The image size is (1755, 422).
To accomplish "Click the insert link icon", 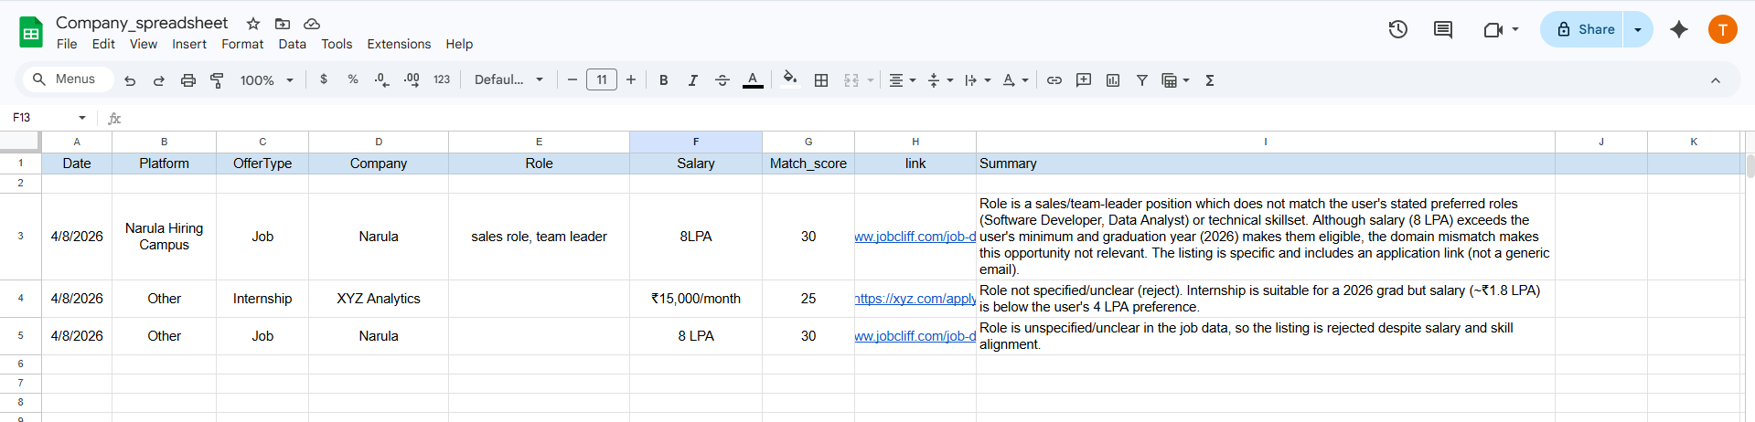I will 1054,80.
